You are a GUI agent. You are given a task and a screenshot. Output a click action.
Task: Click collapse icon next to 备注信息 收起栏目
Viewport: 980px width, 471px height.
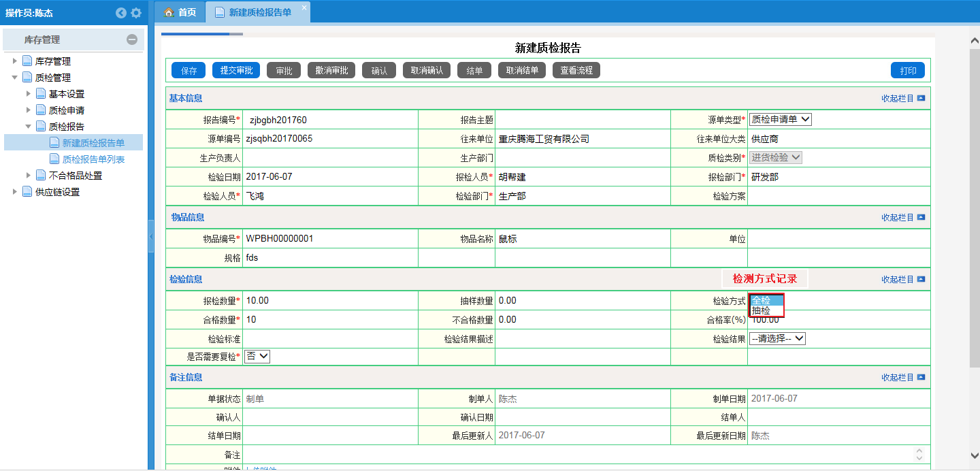921,377
